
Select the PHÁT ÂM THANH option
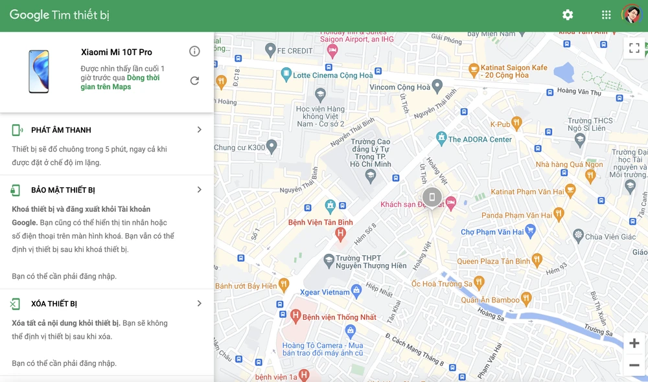(x=61, y=130)
